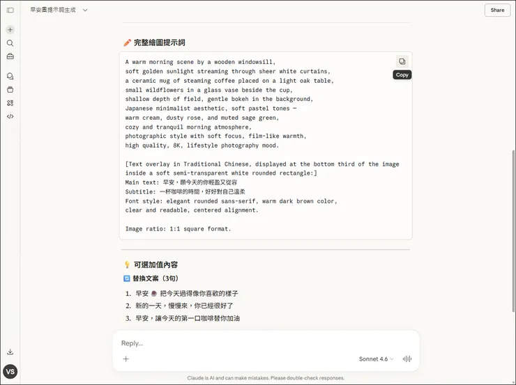Open the Code brackets icon in sidebar
Screen dimensions: 516x385
[x=10, y=116]
